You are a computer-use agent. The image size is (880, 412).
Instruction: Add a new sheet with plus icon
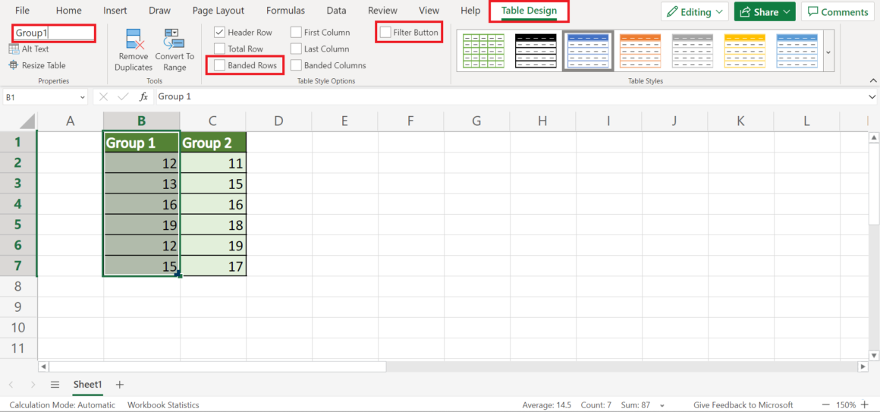pyautogui.click(x=119, y=385)
